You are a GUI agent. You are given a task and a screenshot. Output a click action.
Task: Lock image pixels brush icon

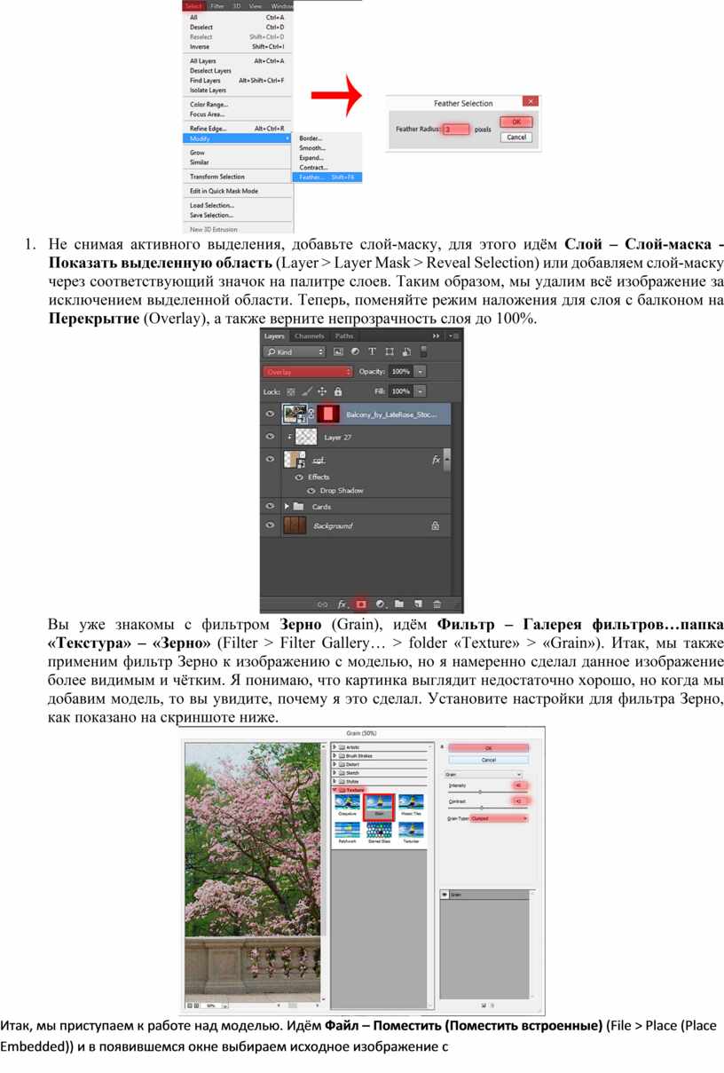(x=306, y=391)
